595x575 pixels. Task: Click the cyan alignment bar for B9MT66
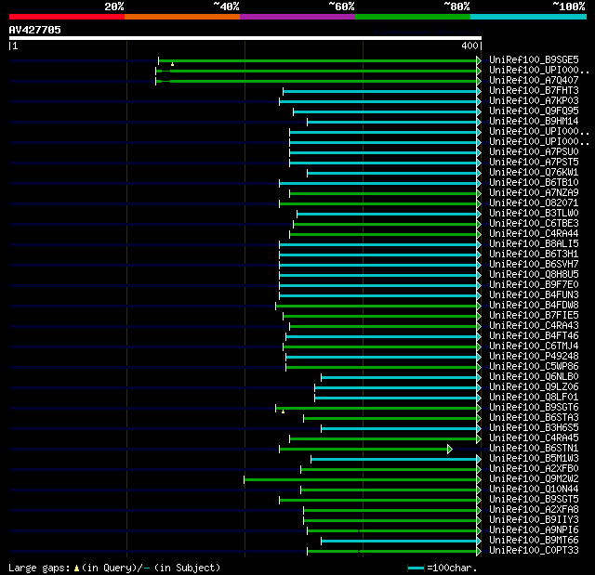point(399,541)
